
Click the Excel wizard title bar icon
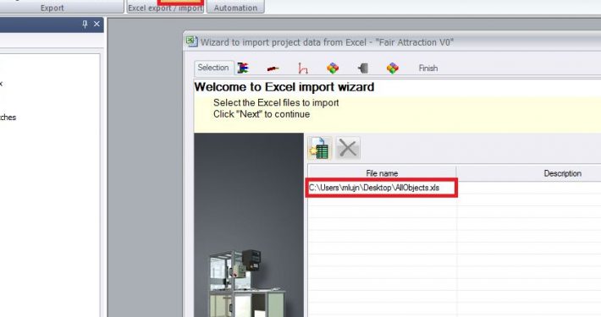192,41
